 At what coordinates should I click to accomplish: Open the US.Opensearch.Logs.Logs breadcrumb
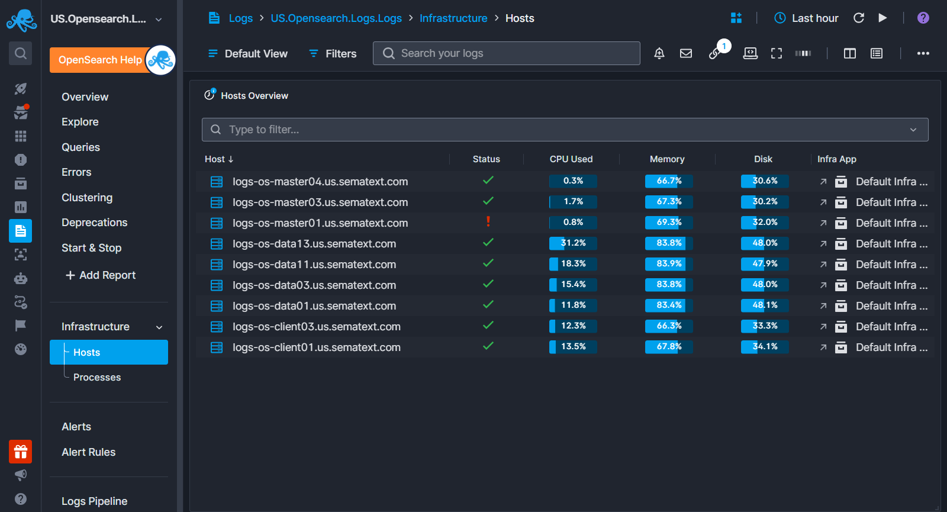pyautogui.click(x=336, y=18)
